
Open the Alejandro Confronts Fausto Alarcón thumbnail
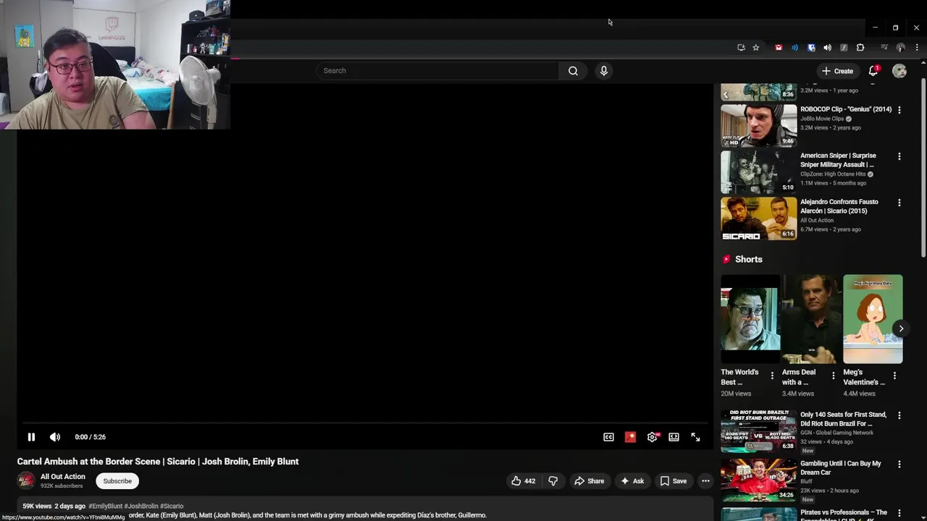[x=758, y=219]
